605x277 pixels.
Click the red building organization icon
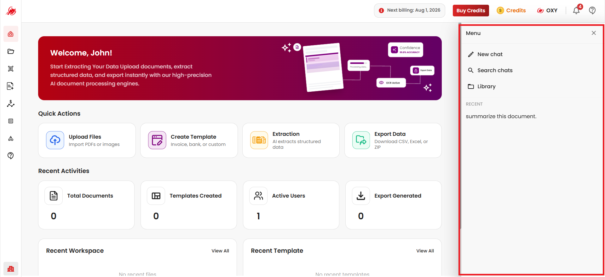[x=11, y=269]
